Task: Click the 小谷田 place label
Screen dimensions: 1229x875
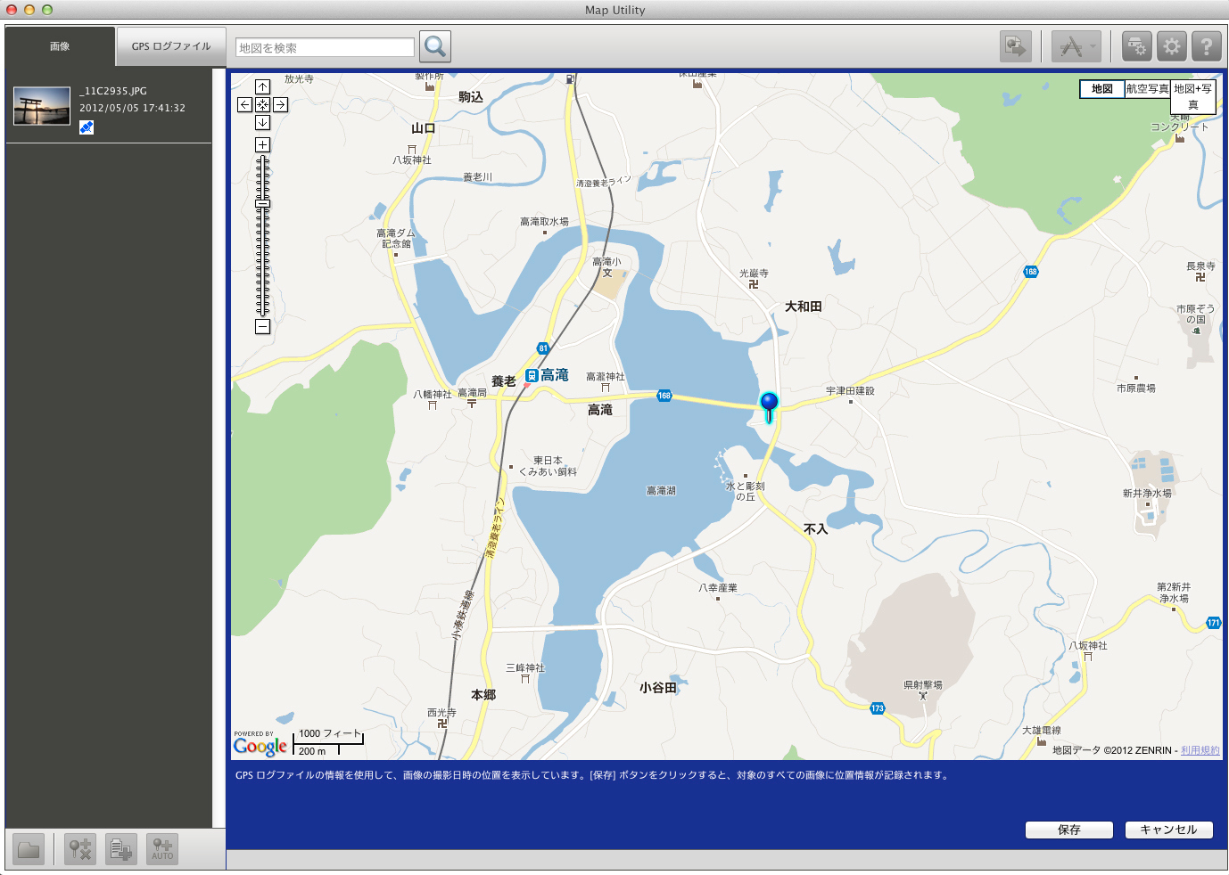Action: tap(658, 688)
